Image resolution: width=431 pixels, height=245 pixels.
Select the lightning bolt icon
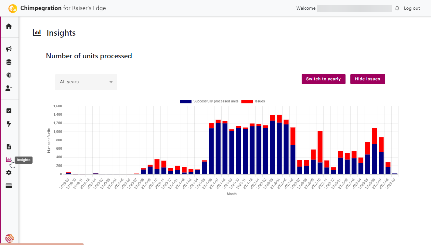[x=9, y=124]
